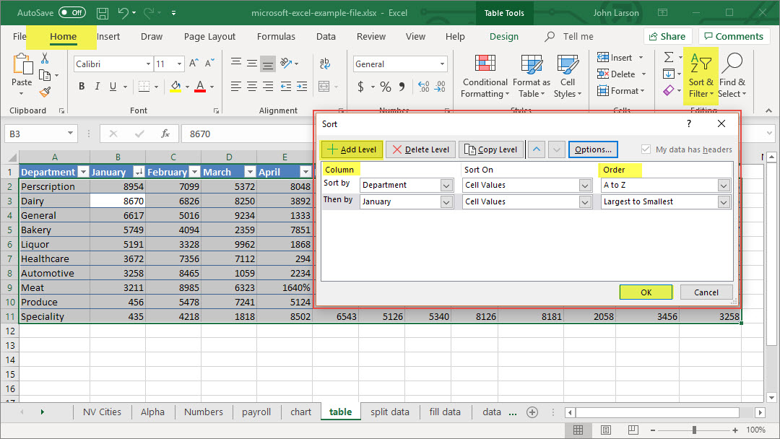The height and width of the screenshot is (439, 780).
Task: Toggle My data has headers checkbox
Action: [x=646, y=149]
